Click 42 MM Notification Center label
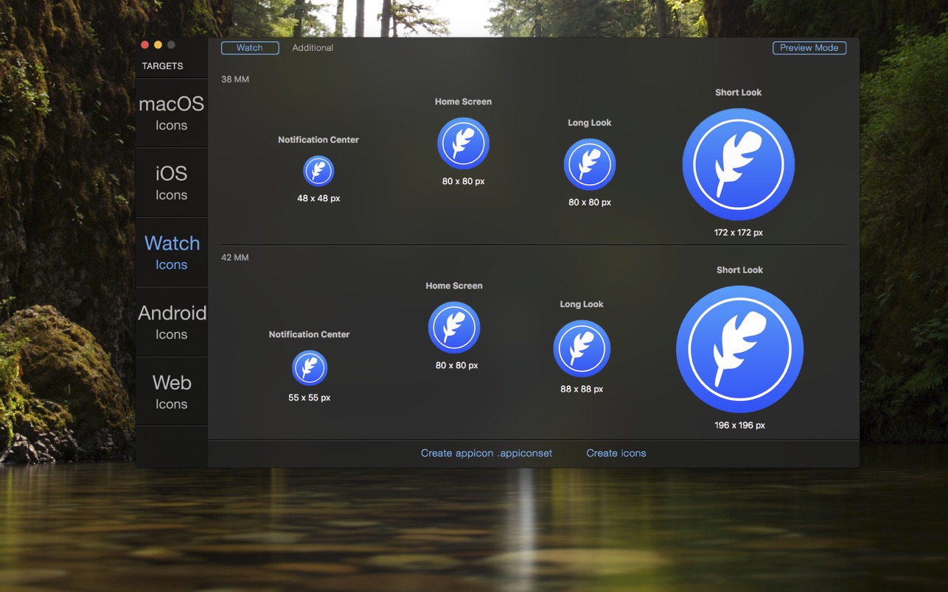This screenshot has height=592, width=948. click(x=309, y=334)
